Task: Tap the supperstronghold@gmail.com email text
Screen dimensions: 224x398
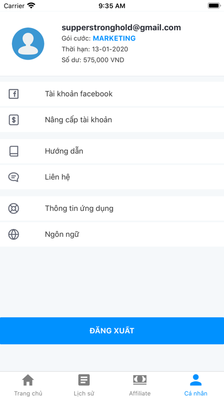Action: coord(121,27)
